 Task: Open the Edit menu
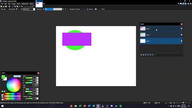coord(5,4)
